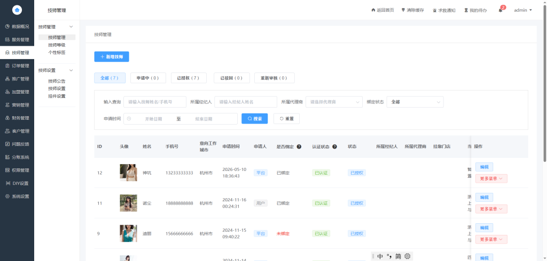Open the 所属代理商 dropdown
The image size is (547, 261).
334,102
